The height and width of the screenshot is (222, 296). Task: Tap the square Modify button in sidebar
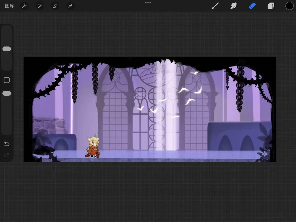pyautogui.click(x=7, y=80)
